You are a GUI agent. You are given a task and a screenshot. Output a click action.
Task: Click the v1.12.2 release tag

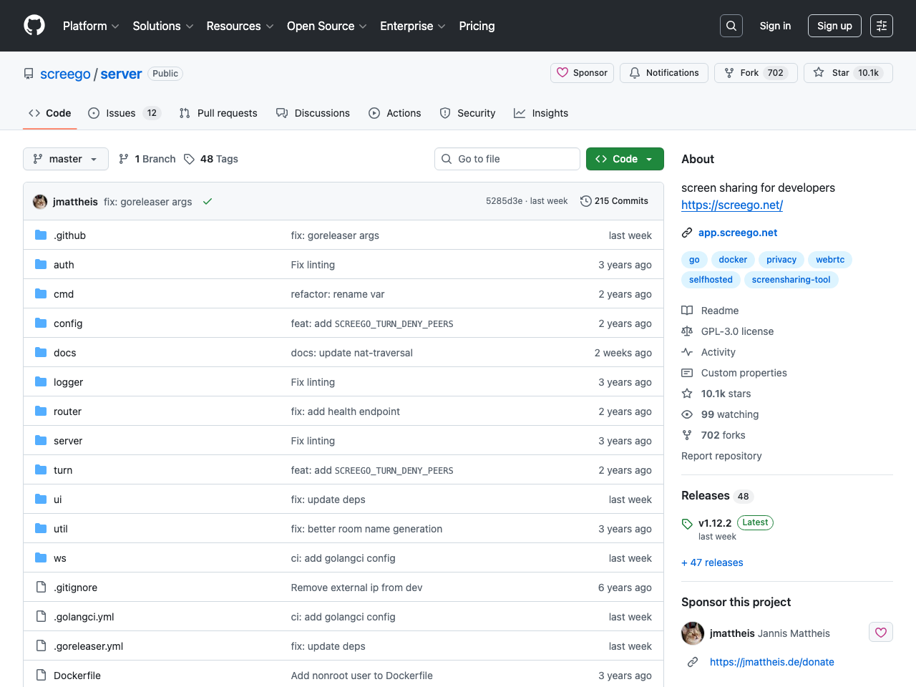(714, 523)
